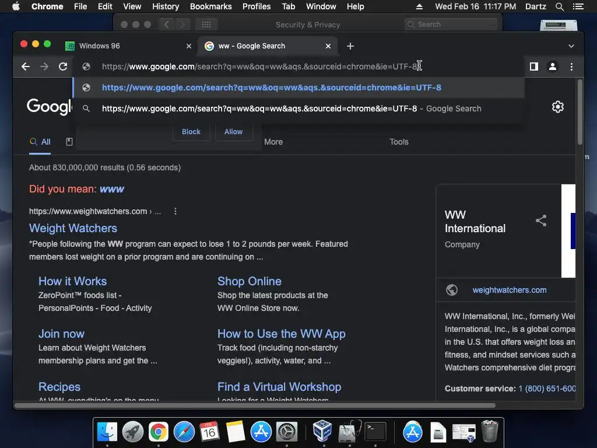The height and width of the screenshot is (448, 597).
Task: Expand Chrome's tab search chevron
Action: coord(571,46)
